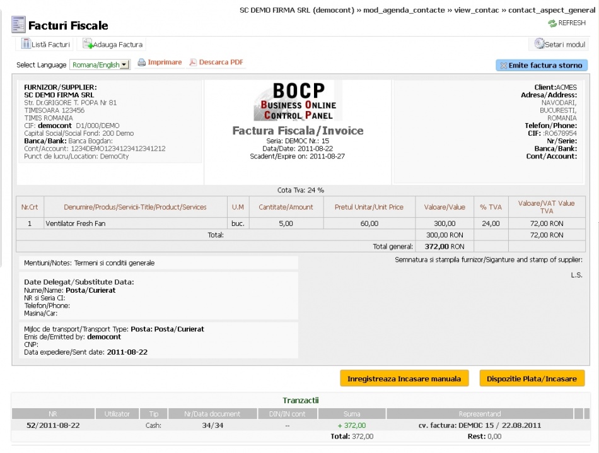Click Inregistreaza Incasare manuala button
The width and height of the screenshot is (599, 453).
pyautogui.click(x=404, y=379)
